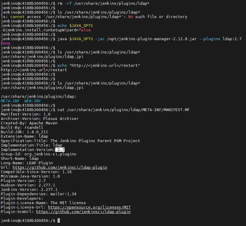The height and width of the screenshot is (226, 246).
Task: Click the '-Djenkins.install.runSetupWizard' output text
Action: (39, 30)
